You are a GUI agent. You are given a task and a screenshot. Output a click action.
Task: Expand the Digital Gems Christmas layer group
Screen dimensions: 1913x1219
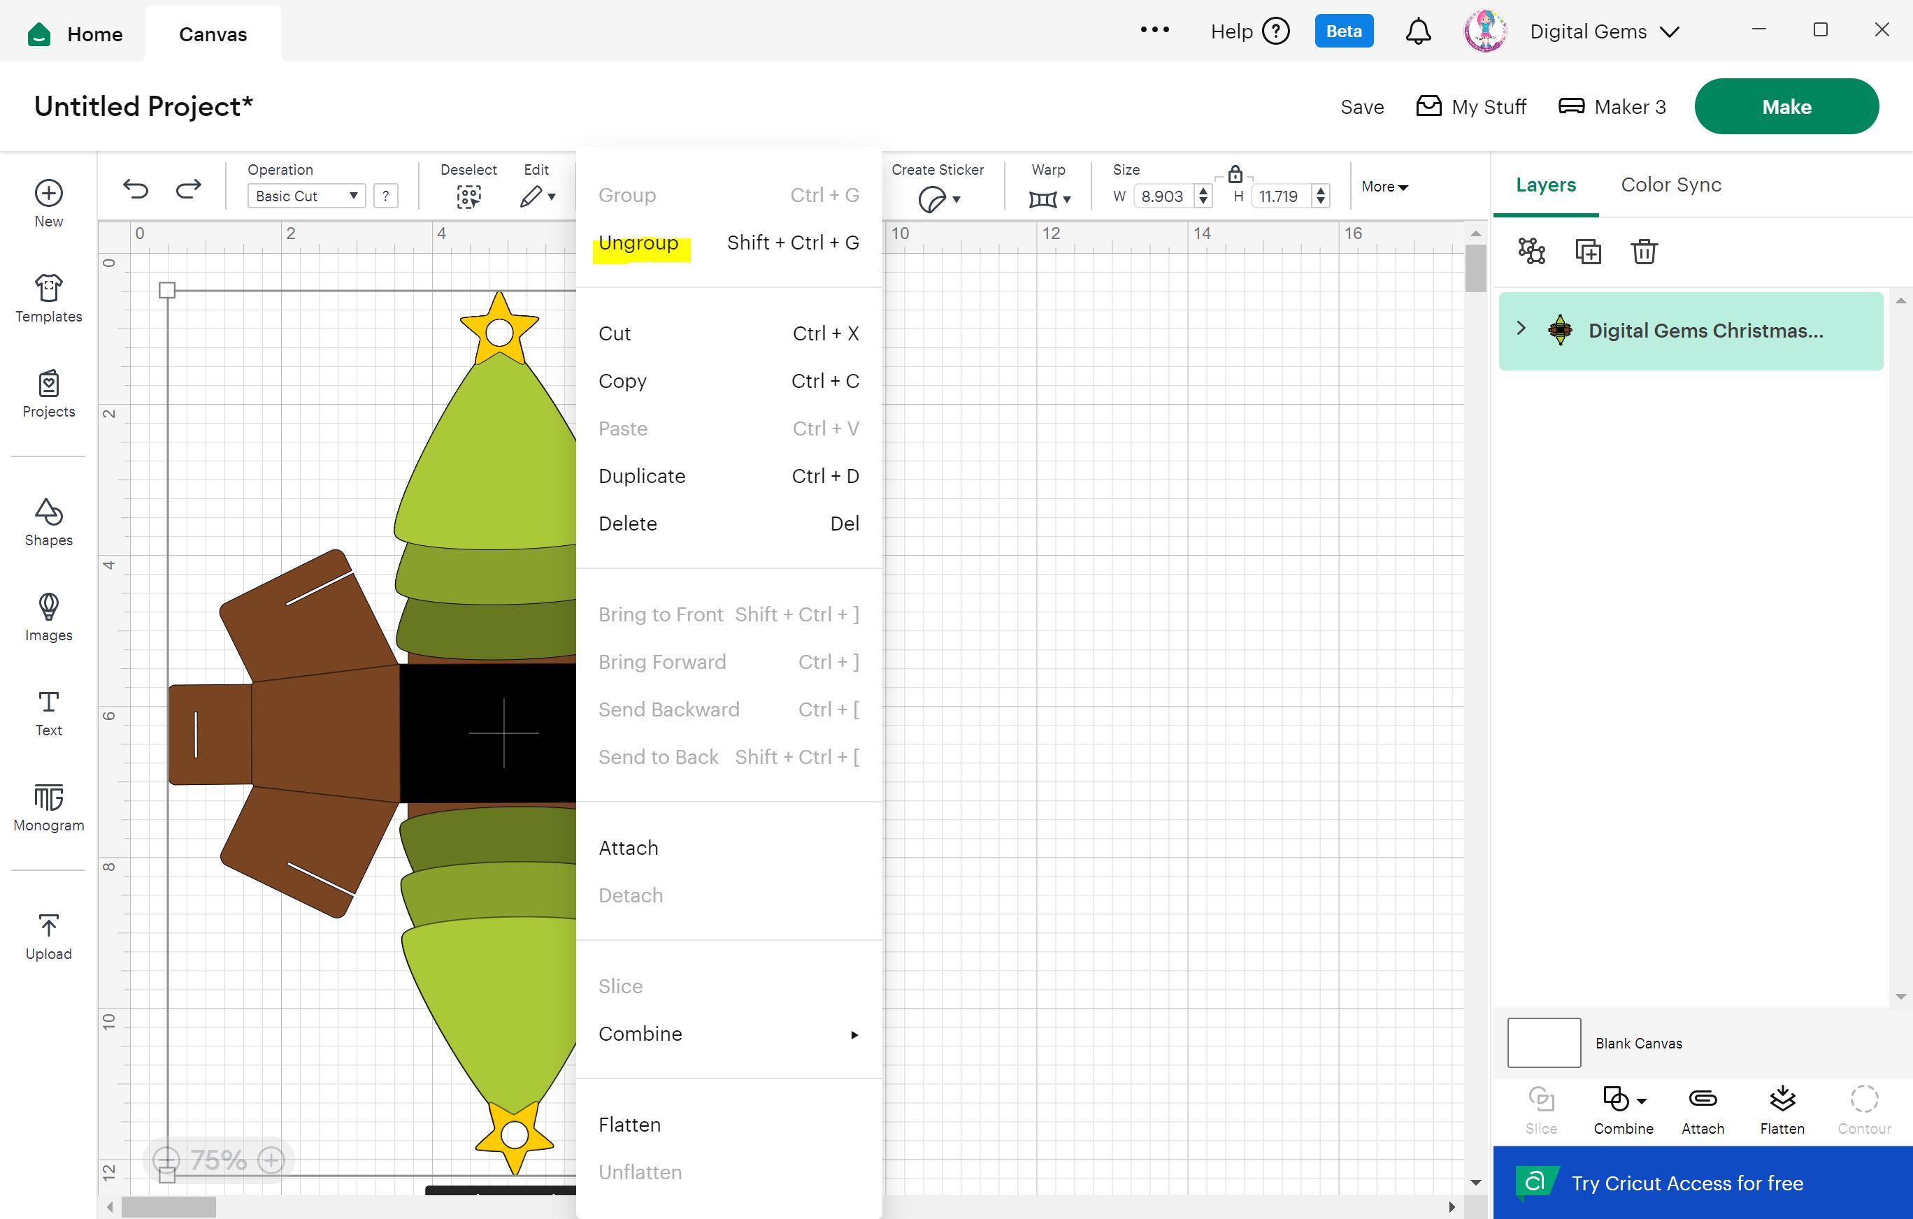(x=1521, y=328)
